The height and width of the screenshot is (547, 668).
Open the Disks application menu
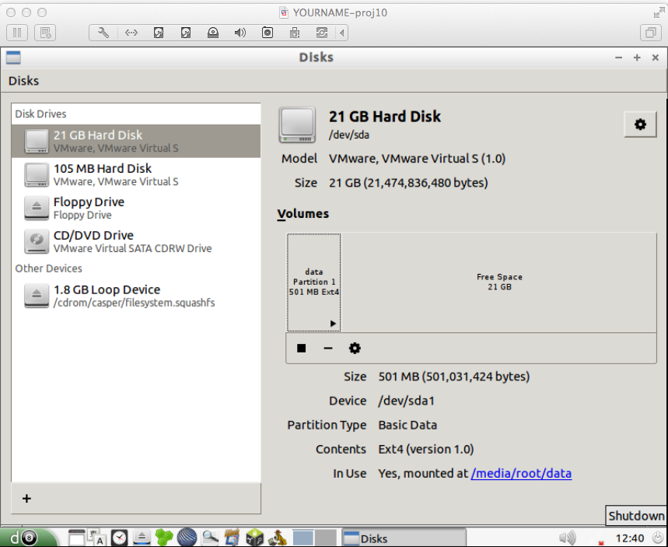(x=23, y=81)
